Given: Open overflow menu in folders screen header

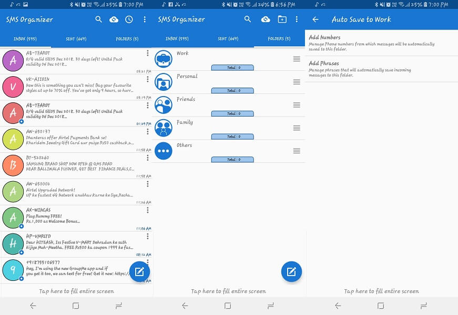Looking at the screenshot, I should [x=297, y=19].
